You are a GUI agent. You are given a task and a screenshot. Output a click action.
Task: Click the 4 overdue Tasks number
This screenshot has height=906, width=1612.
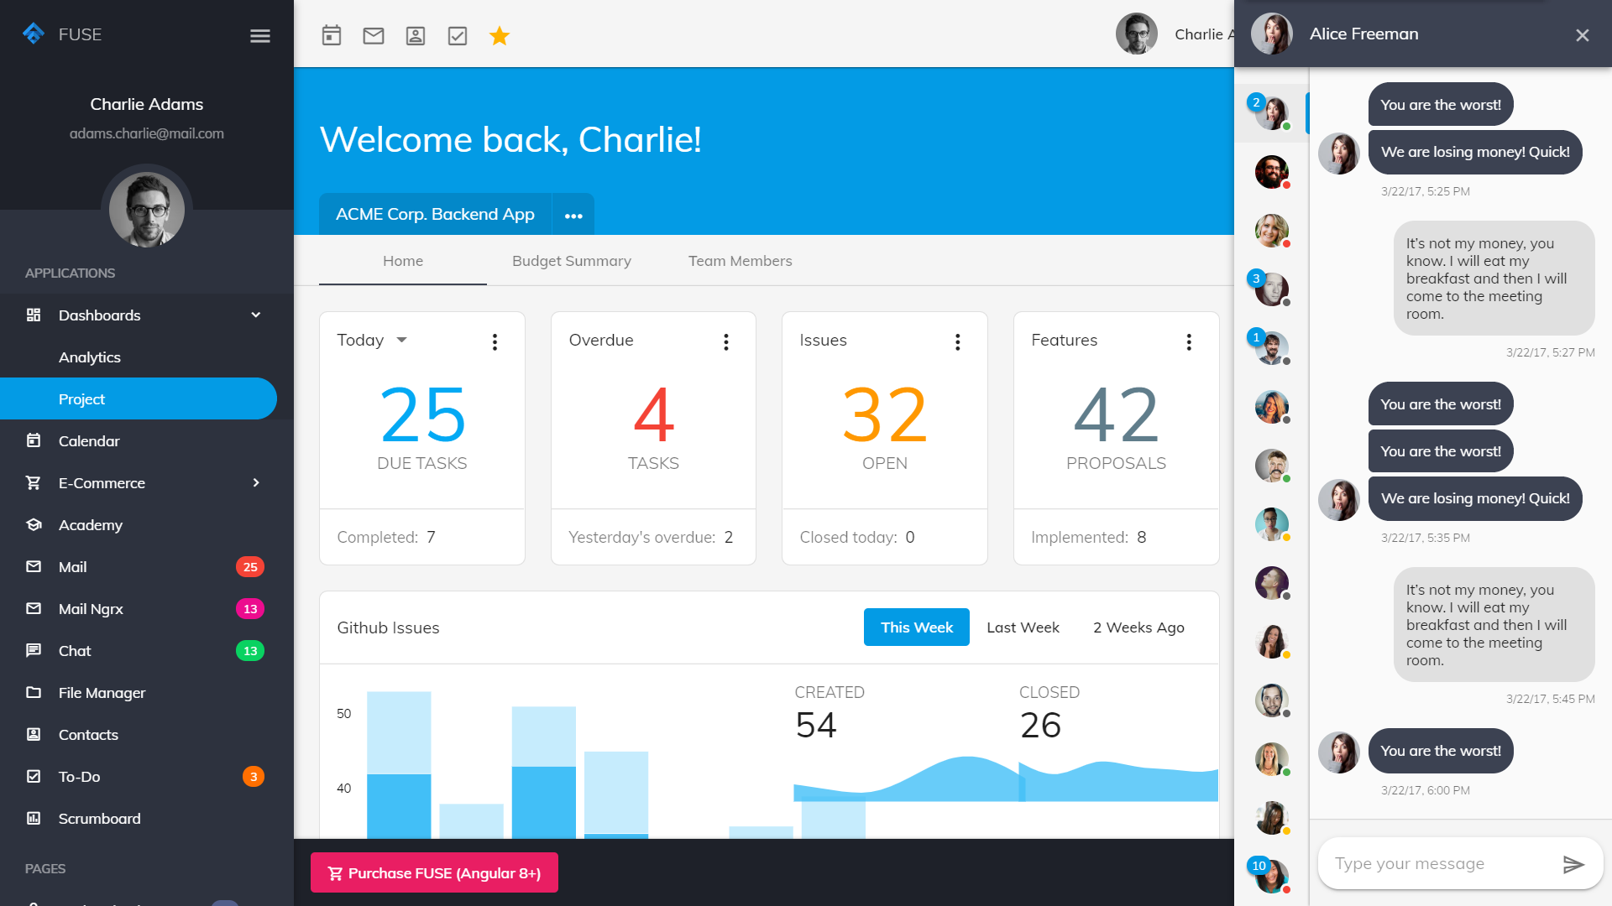[x=654, y=414]
